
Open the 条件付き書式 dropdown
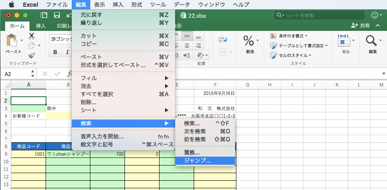tap(289, 36)
